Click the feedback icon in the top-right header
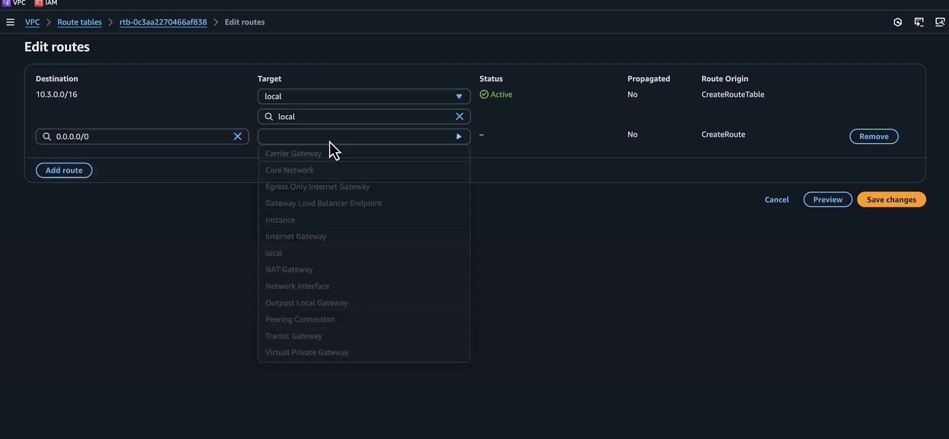The image size is (949, 439). pyautogui.click(x=919, y=22)
